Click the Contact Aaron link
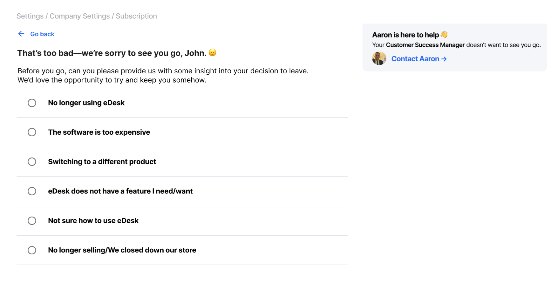Viewport: 558px width, 282px height. tap(419, 59)
